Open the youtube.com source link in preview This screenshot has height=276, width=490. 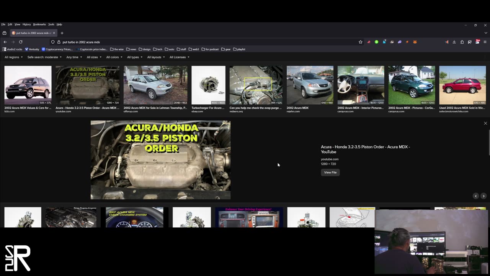330,159
